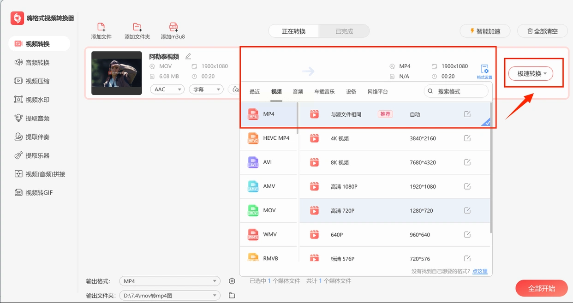This screenshot has height=303, width=573.
Task: Switch to the 已完成 toggle
Action: (344, 31)
